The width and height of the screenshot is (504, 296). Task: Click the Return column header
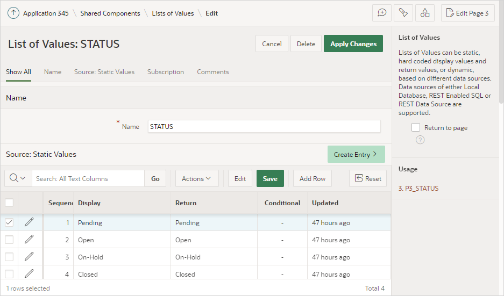(214, 203)
